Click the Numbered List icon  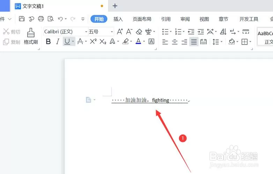tap(178, 32)
